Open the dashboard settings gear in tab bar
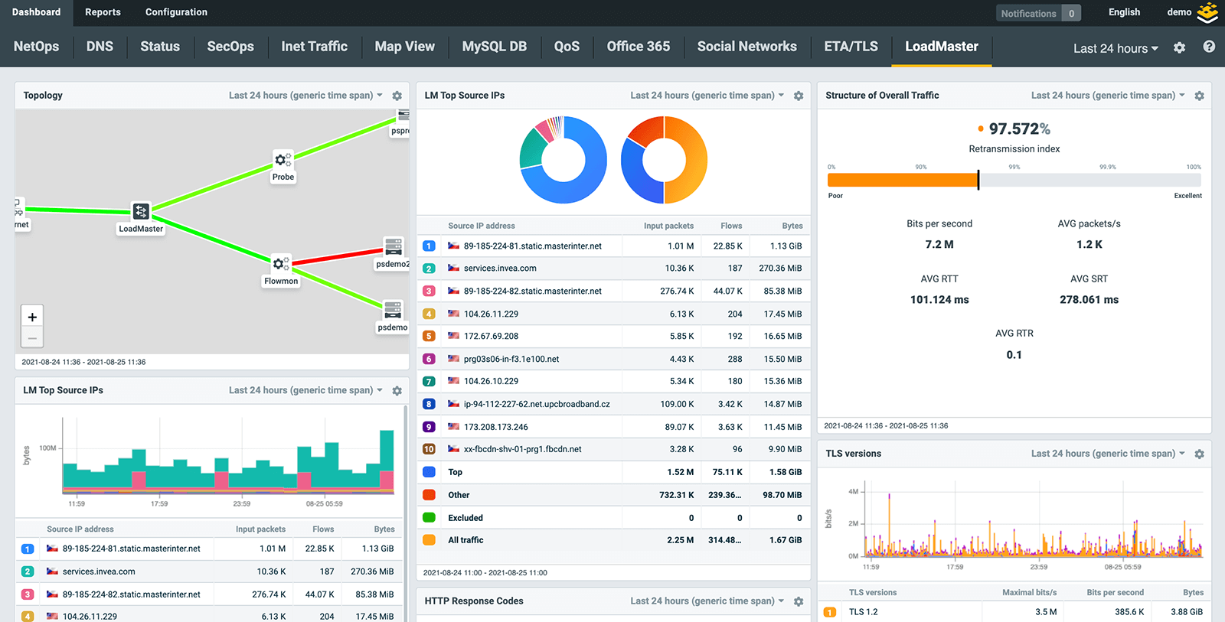 (1179, 47)
